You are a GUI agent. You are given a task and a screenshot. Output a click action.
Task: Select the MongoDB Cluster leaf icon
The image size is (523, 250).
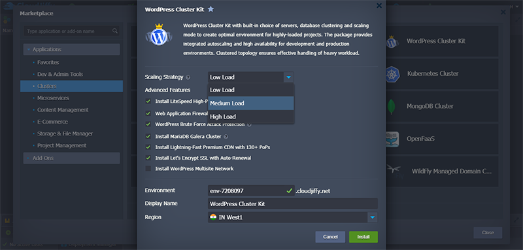point(391,107)
